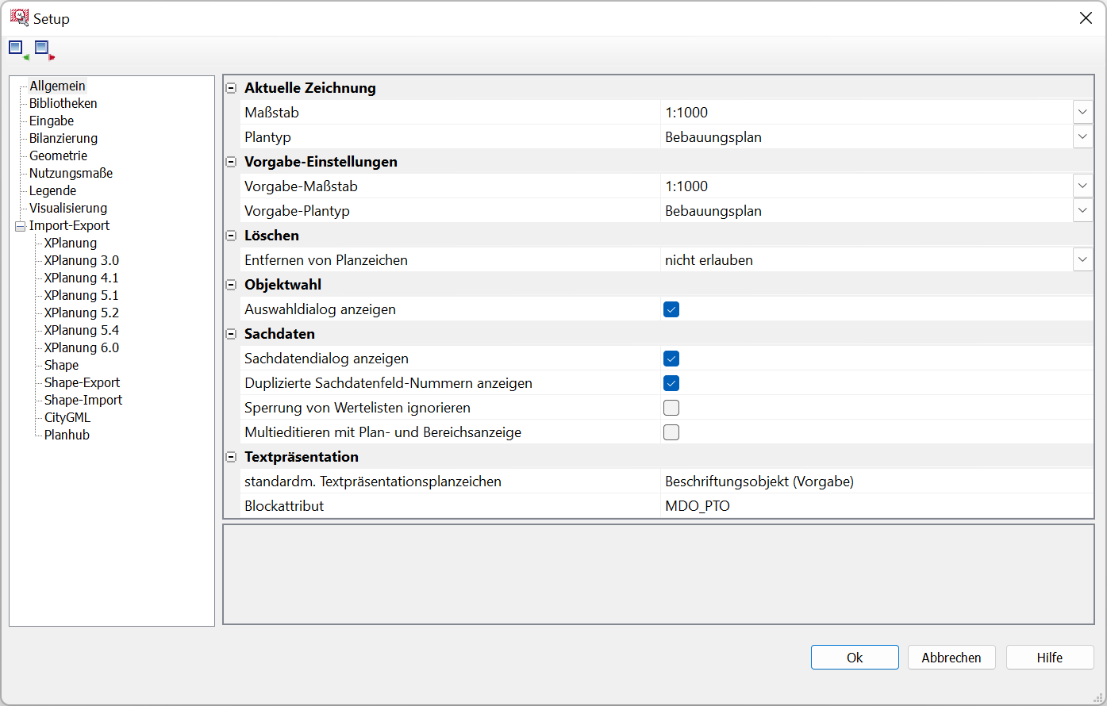The height and width of the screenshot is (706, 1107).
Task: Click the toolbar icon with the green arrow
Action: 18,50
